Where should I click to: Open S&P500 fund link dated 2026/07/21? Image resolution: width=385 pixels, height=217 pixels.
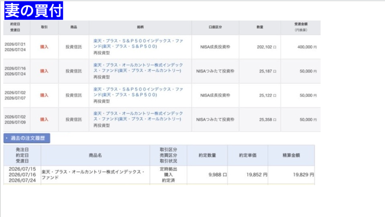coord(138,44)
